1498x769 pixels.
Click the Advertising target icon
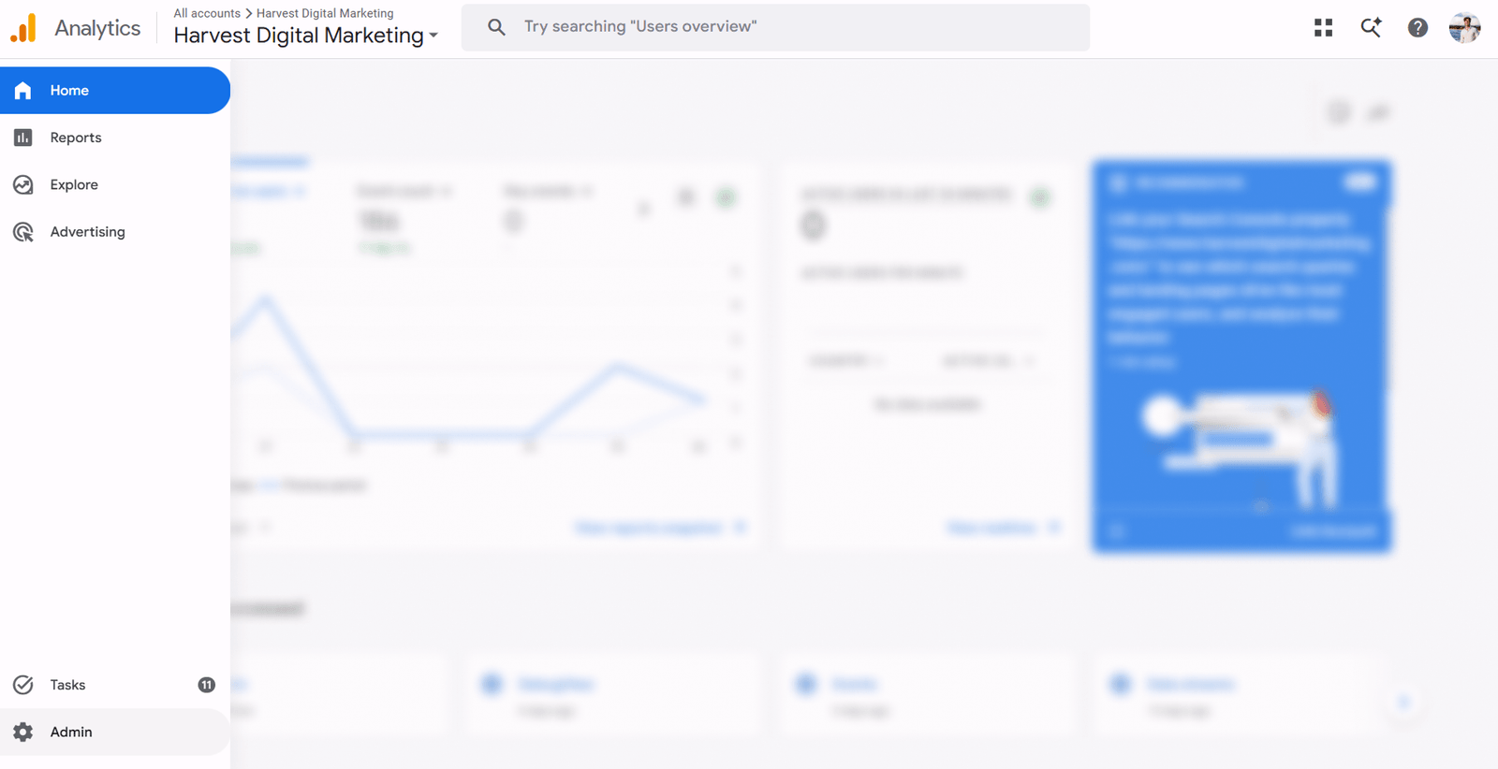(x=23, y=232)
